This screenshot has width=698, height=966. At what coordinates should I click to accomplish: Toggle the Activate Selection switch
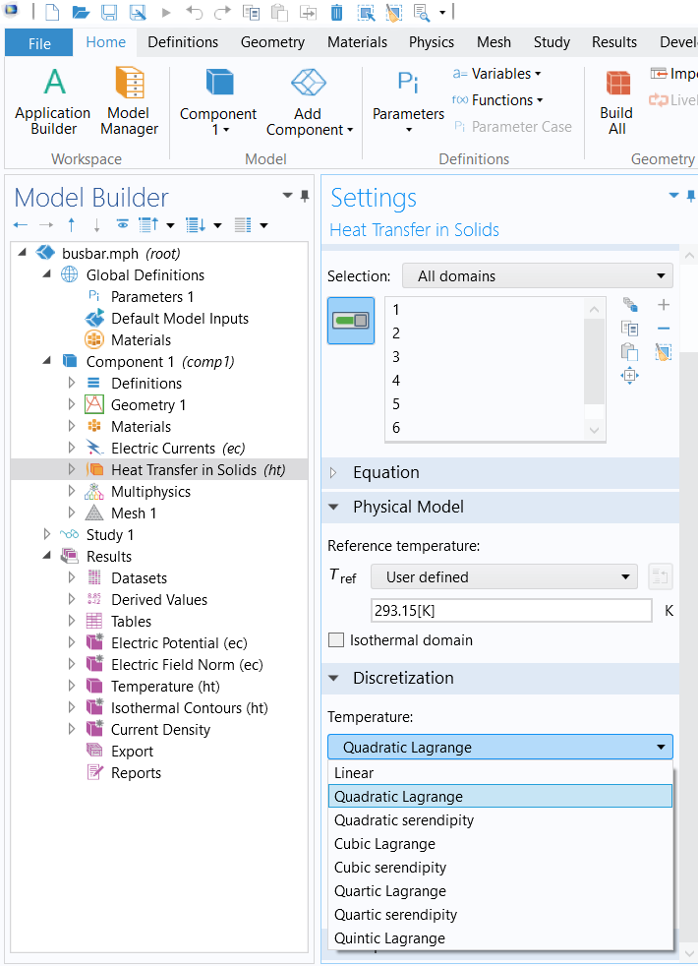pyautogui.click(x=351, y=321)
